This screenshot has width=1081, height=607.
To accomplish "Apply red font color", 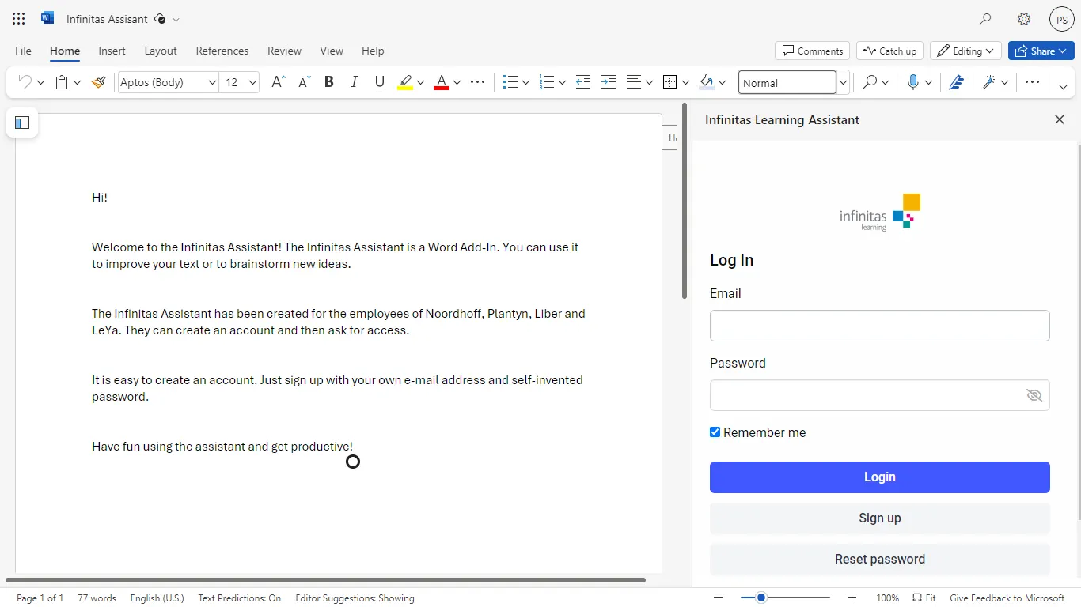I will coord(442,81).
